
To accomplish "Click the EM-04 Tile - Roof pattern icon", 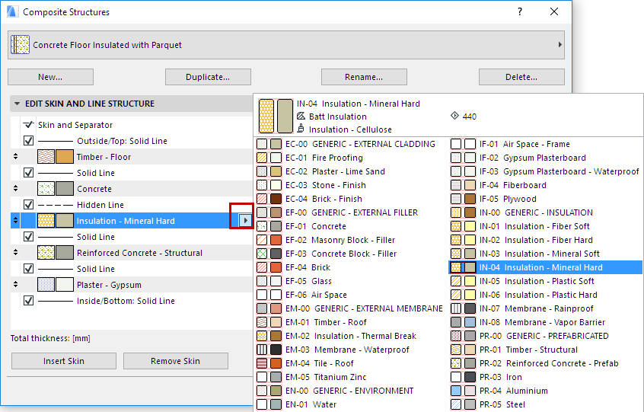I will coord(262,363).
